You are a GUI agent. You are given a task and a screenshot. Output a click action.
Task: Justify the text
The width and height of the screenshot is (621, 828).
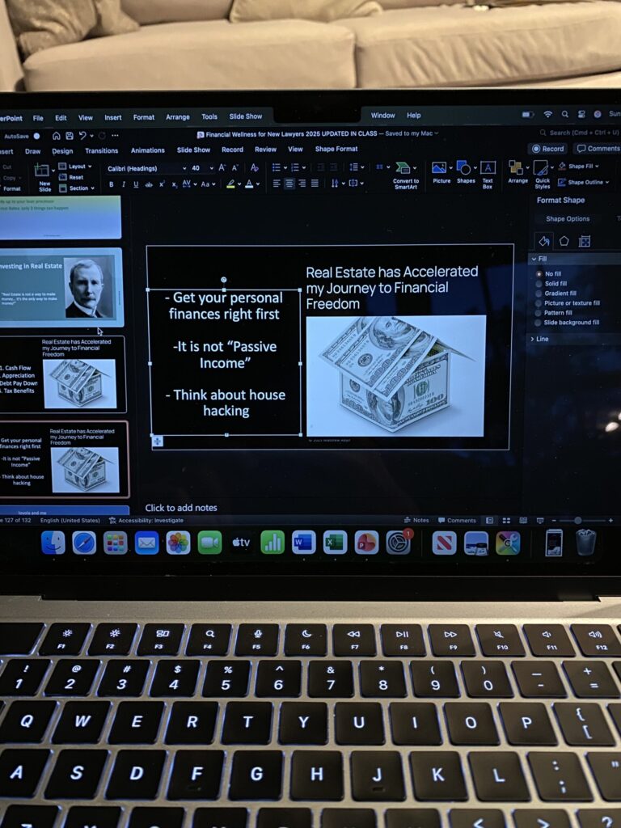coord(315,184)
